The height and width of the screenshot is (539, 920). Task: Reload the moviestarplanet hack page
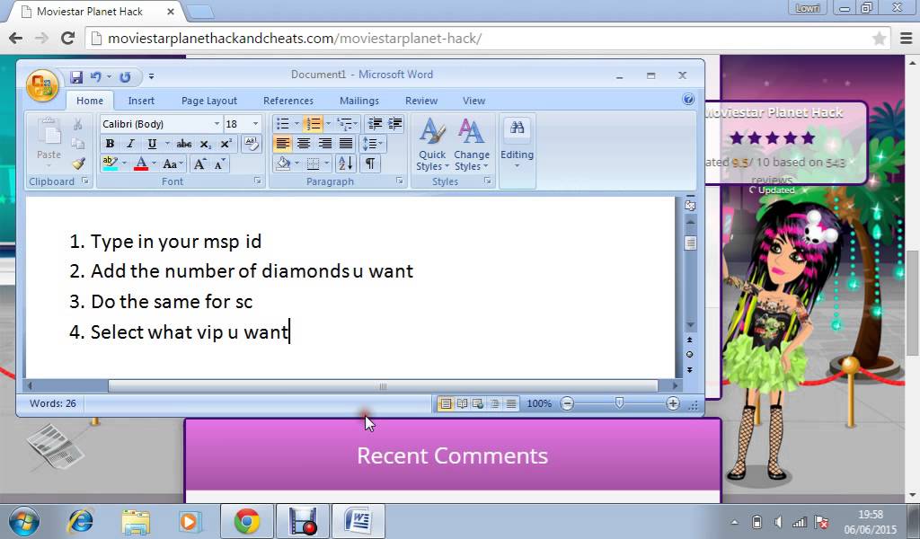pos(68,39)
